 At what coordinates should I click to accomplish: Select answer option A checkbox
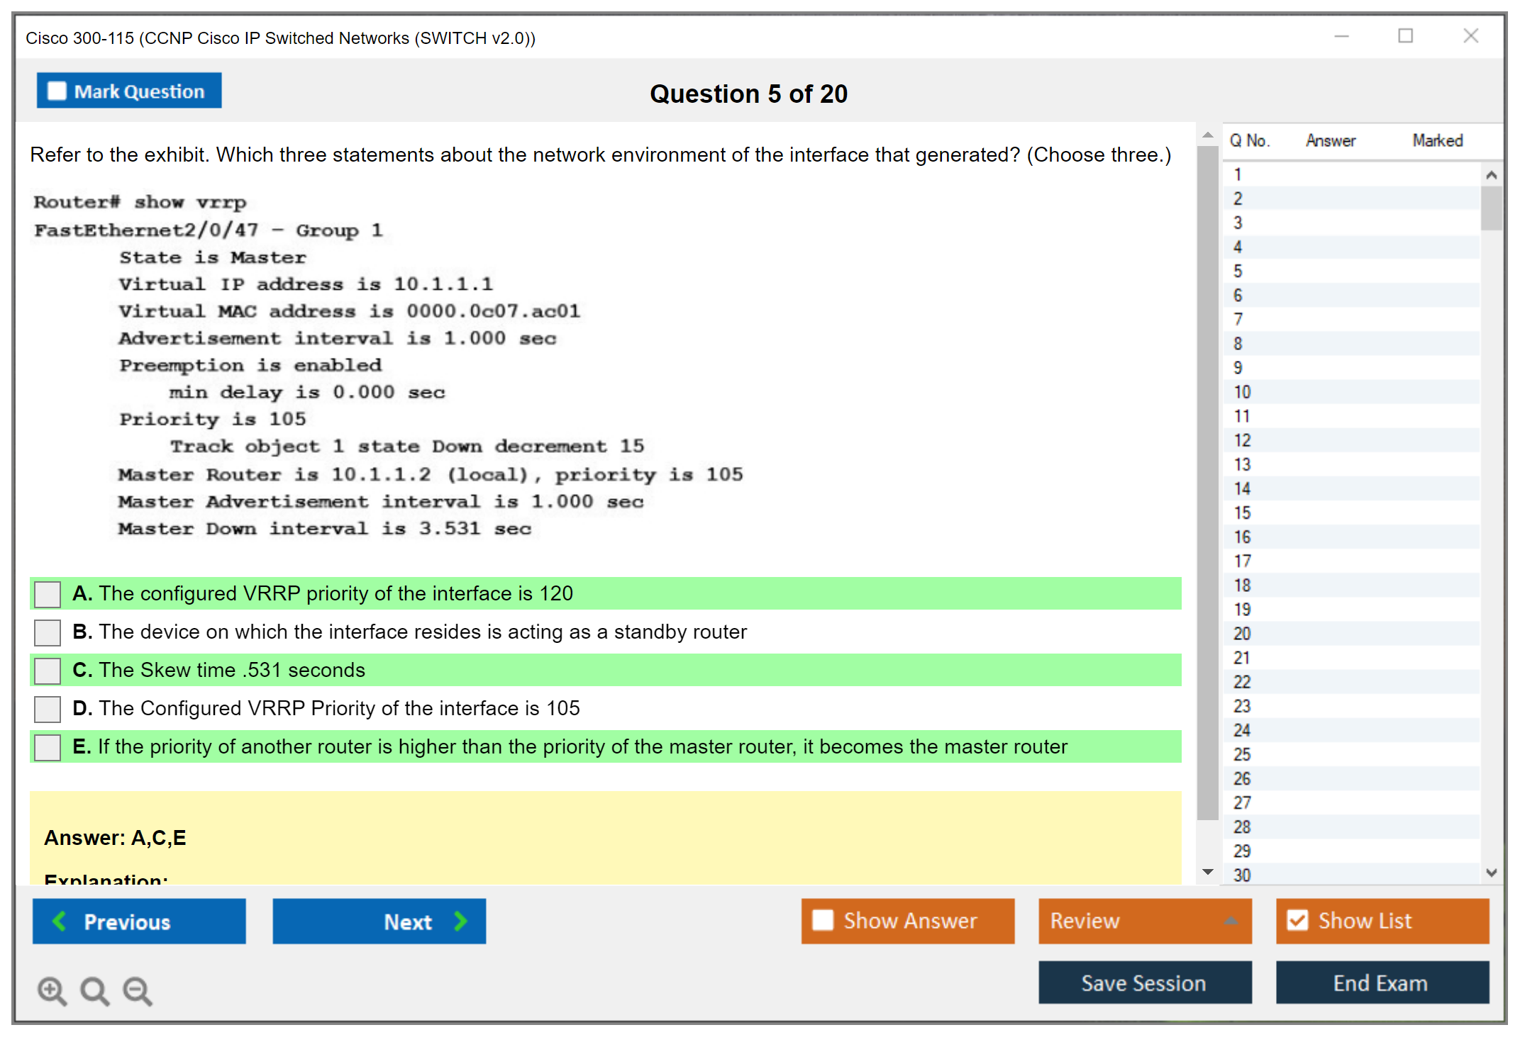click(48, 594)
